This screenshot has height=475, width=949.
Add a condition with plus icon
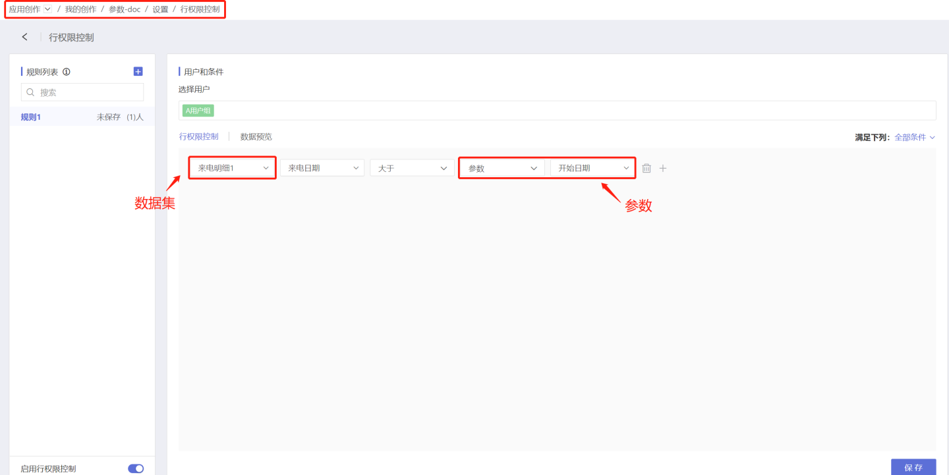[663, 168]
